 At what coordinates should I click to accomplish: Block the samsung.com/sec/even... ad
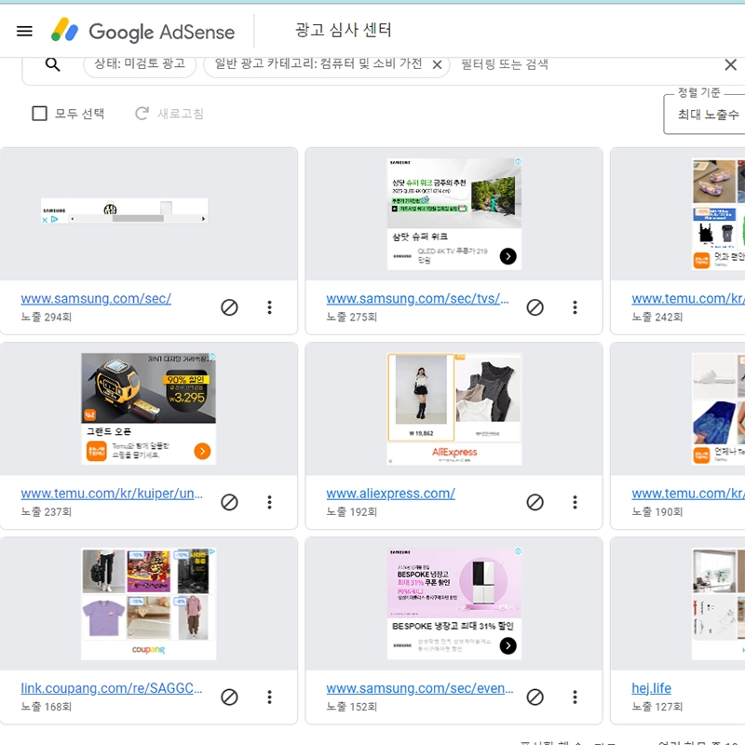[x=535, y=697]
